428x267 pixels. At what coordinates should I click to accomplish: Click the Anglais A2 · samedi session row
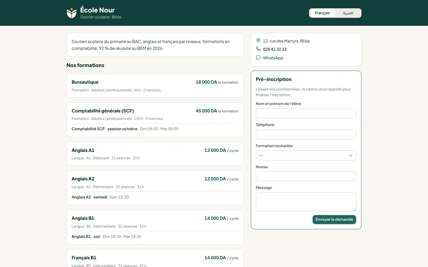[155, 197]
